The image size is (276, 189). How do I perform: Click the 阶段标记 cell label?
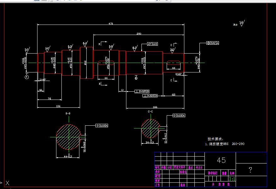pos(213,173)
